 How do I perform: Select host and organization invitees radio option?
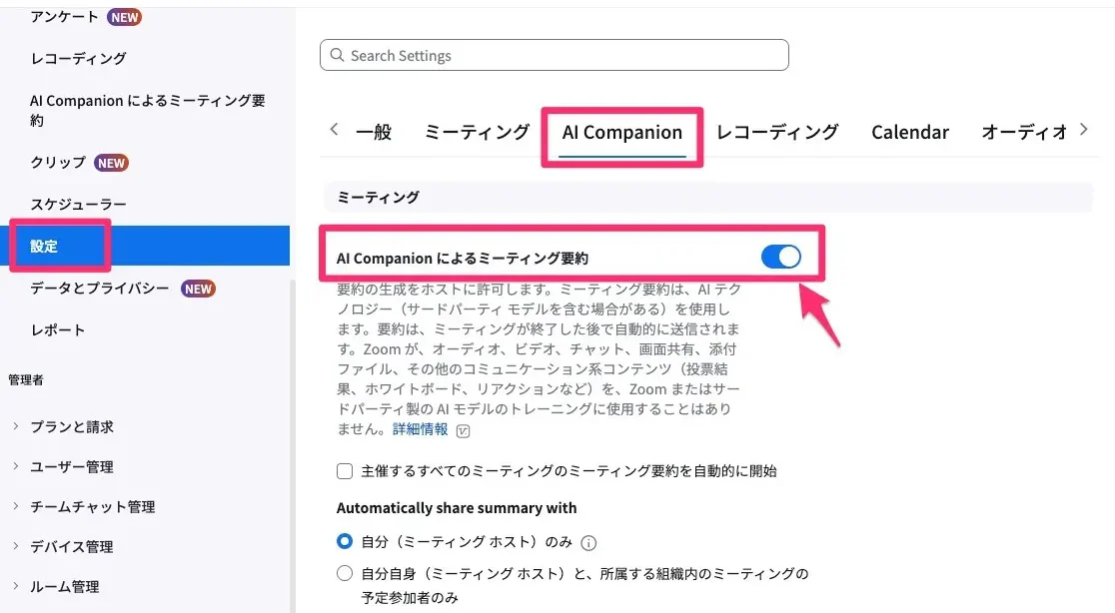345,573
